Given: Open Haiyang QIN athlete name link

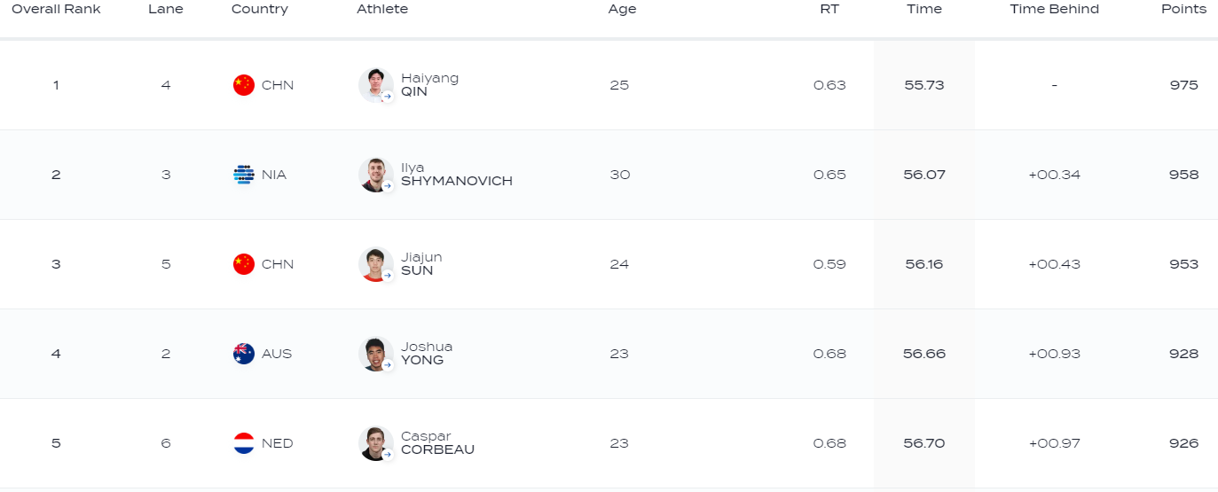Looking at the screenshot, I should pyautogui.click(x=429, y=85).
